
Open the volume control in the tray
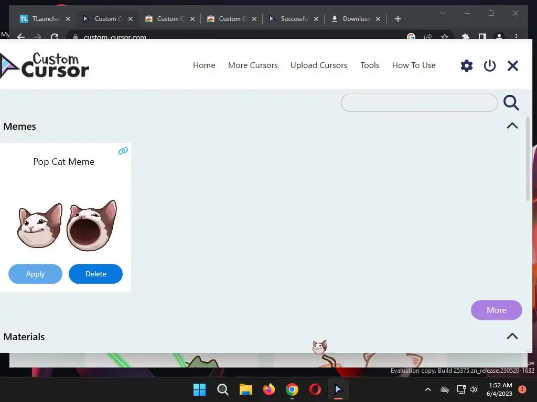click(x=474, y=389)
